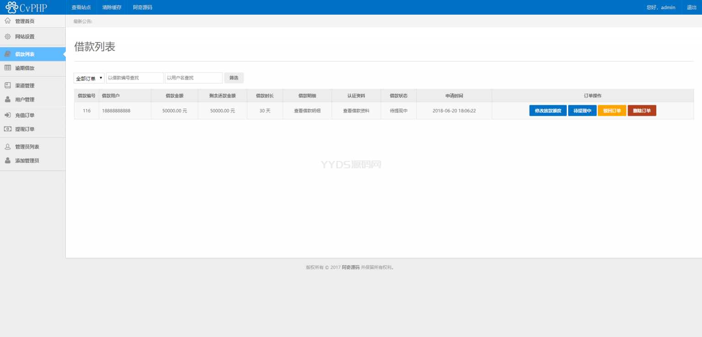Open the 全部订单 filter dropdown
Viewport: 702px width, 337px height.
point(89,78)
